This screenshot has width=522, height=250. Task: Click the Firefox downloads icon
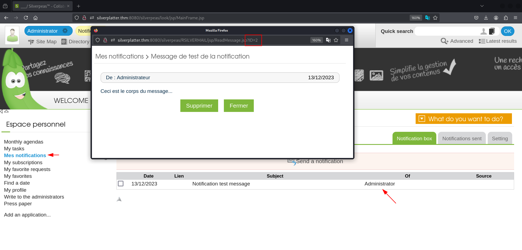tap(486, 18)
